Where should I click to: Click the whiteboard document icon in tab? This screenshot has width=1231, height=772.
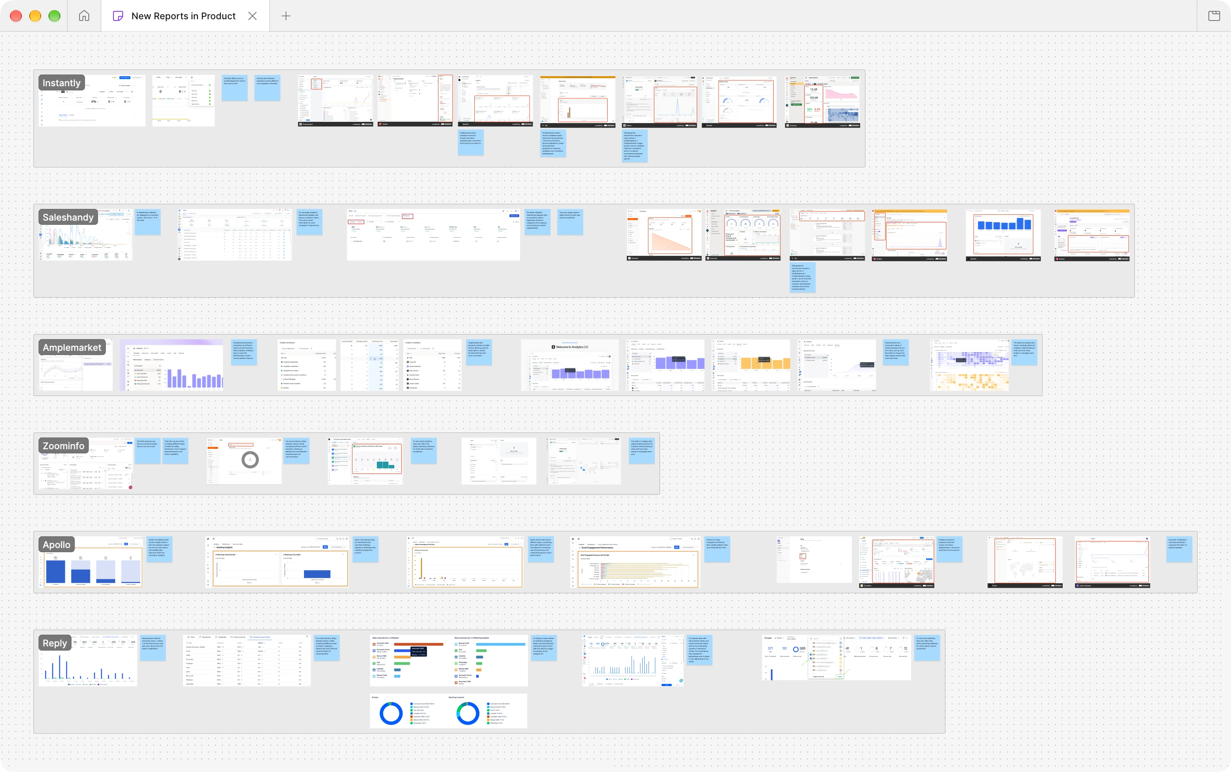tap(117, 16)
